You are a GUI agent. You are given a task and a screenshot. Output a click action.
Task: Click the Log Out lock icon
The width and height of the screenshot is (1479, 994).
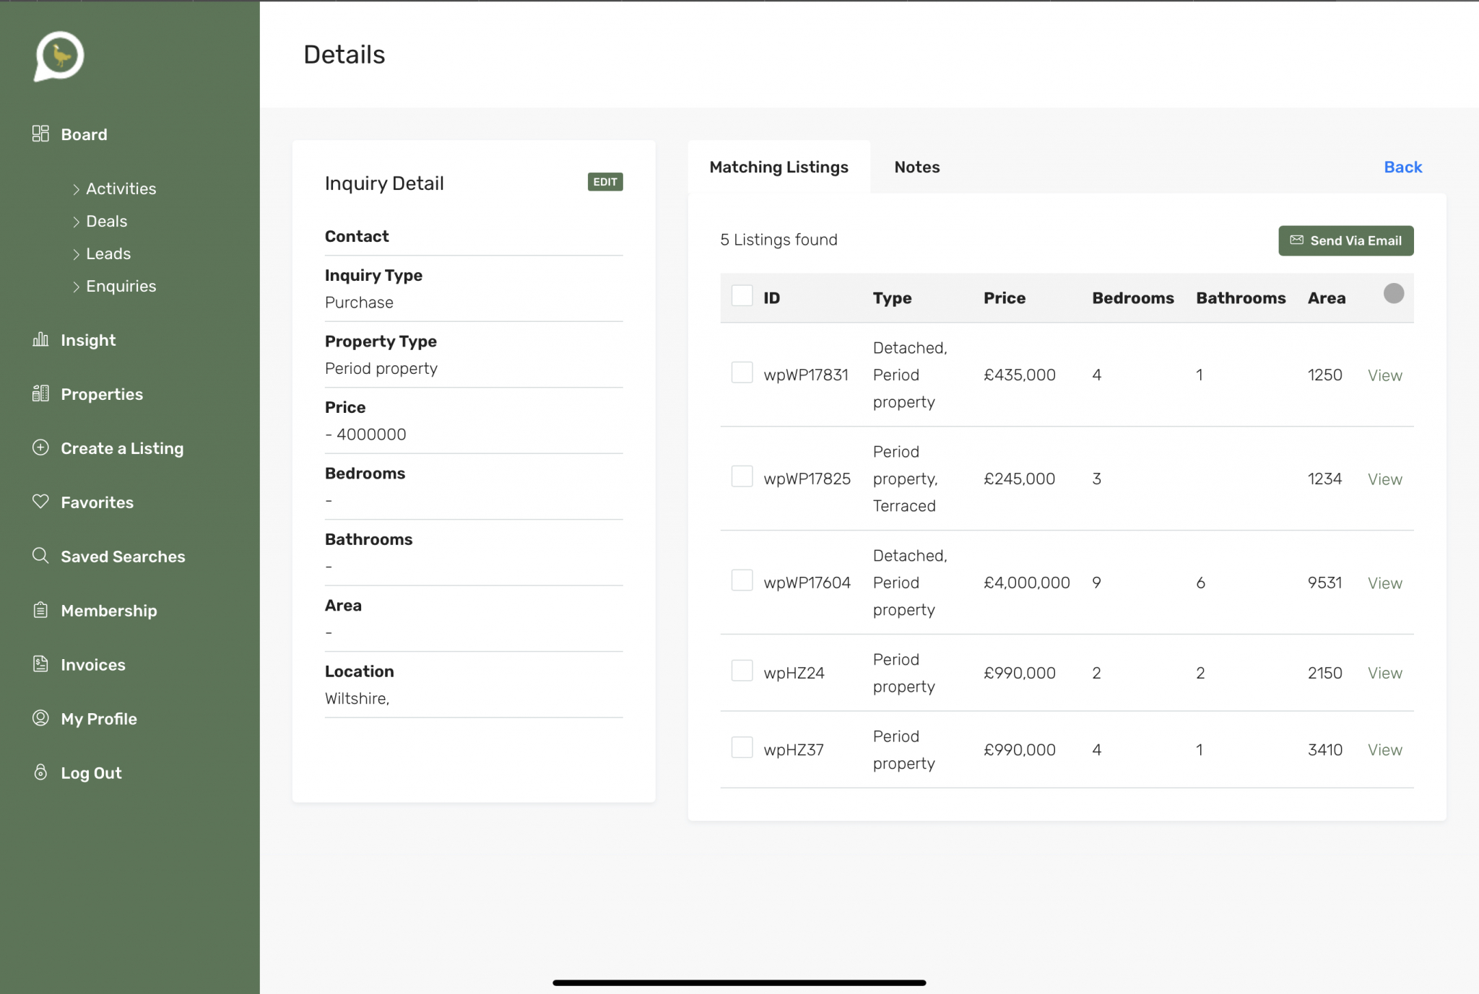[x=40, y=772]
